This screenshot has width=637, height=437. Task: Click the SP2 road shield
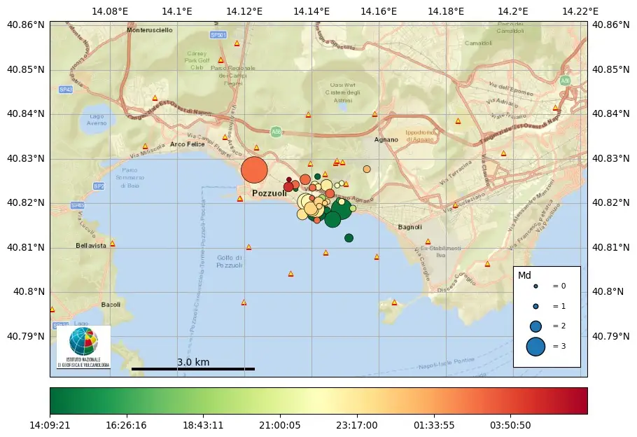click(x=99, y=186)
